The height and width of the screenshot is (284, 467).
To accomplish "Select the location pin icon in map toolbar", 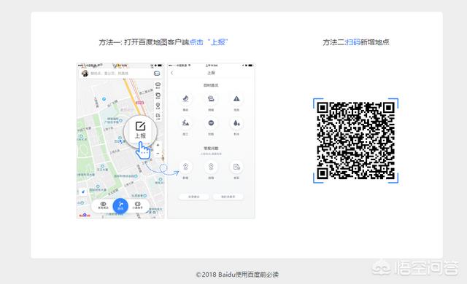I will pos(158,106).
